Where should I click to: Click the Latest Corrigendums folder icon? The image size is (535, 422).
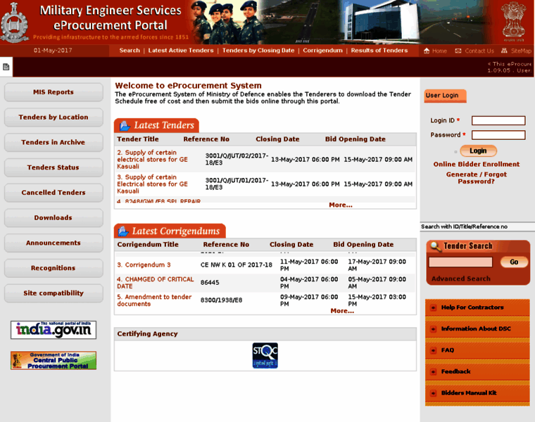tap(123, 231)
